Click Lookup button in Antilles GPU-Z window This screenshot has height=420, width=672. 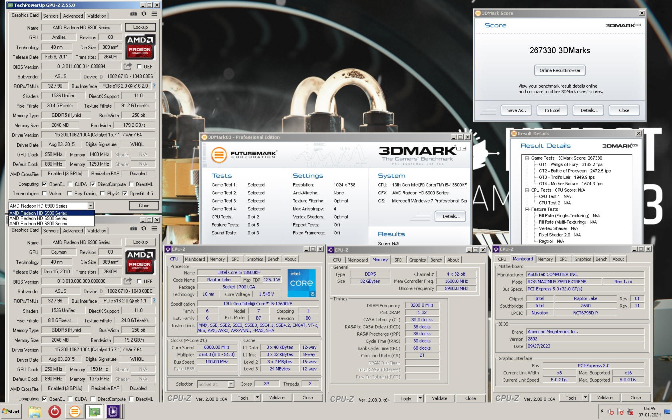point(140,27)
